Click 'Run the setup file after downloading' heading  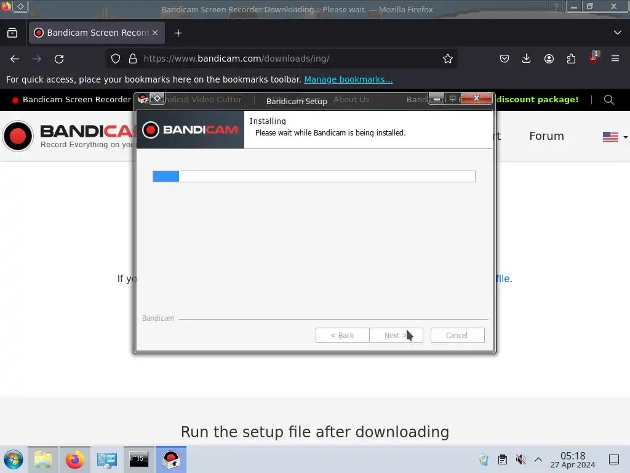pos(315,432)
